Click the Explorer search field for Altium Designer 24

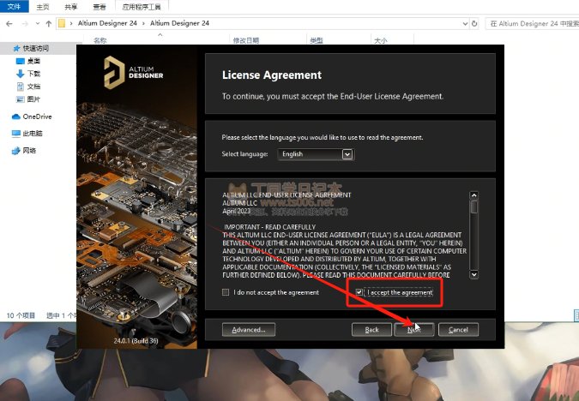[x=532, y=24]
